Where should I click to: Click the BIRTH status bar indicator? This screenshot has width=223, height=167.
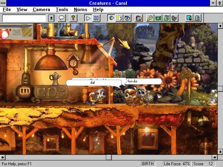[x=148, y=164]
